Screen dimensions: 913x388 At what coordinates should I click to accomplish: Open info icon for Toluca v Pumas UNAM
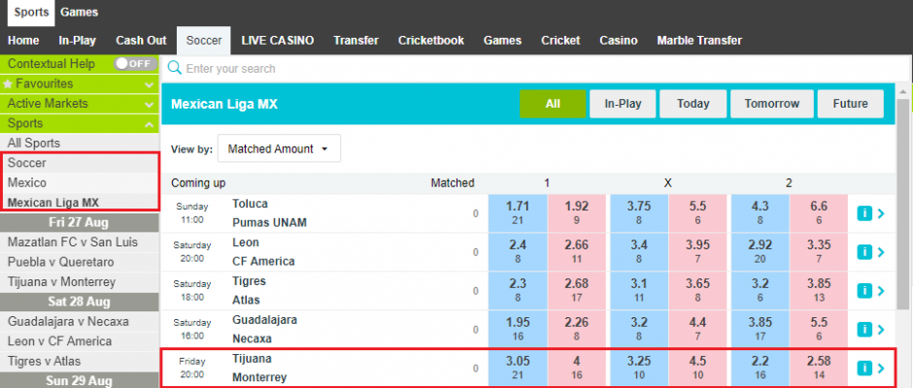point(864,213)
